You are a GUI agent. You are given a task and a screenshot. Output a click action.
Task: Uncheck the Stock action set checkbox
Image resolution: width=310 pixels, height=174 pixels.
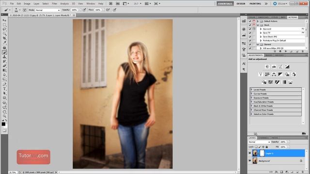(250, 25)
